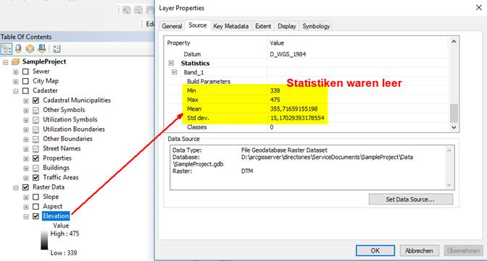This screenshot has width=487, height=261.
Task: Open the Key Metadata tab
Action: (230, 26)
